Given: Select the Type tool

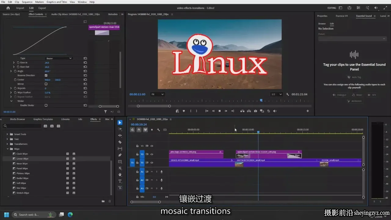Looking at the screenshot, I should point(120,181).
